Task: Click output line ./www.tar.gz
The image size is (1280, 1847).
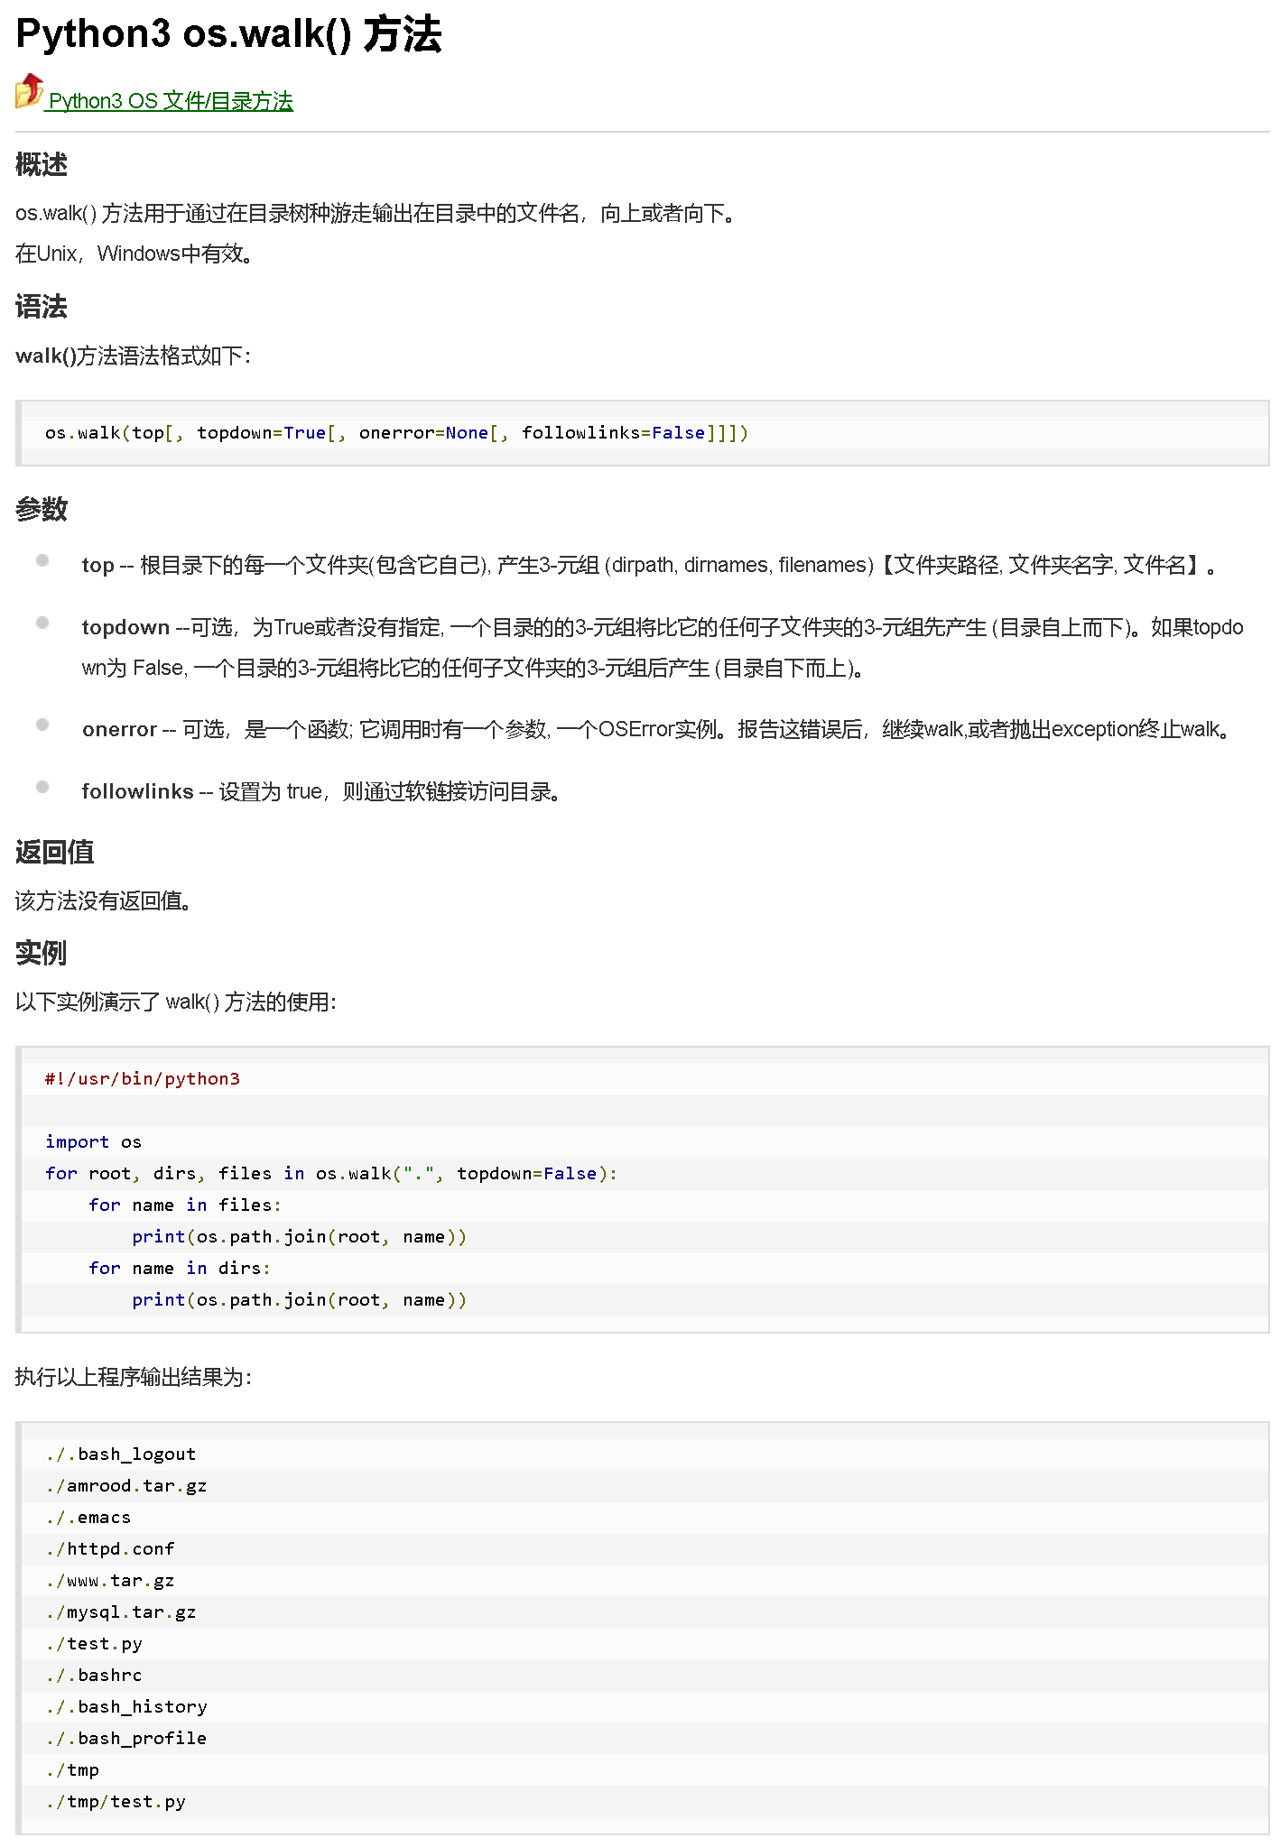Action: pyautogui.click(x=110, y=1581)
